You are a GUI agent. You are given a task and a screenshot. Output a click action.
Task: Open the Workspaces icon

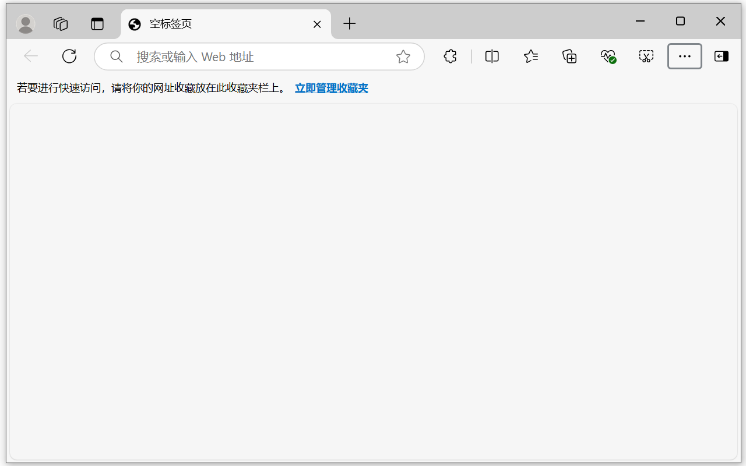pyautogui.click(x=61, y=24)
